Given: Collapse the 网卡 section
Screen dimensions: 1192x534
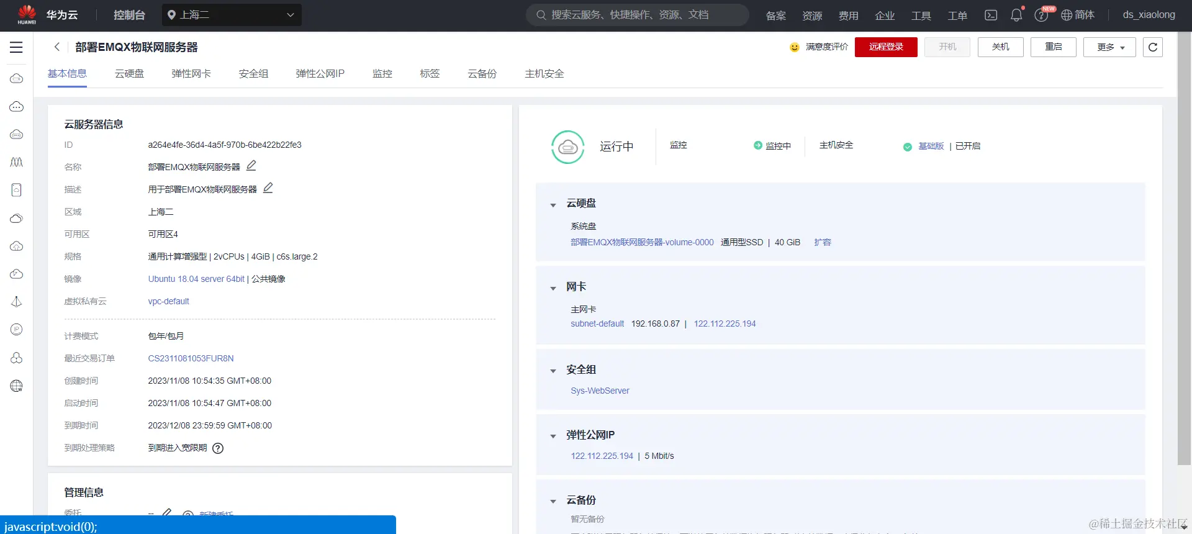Looking at the screenshot, I should coord(553,287).
